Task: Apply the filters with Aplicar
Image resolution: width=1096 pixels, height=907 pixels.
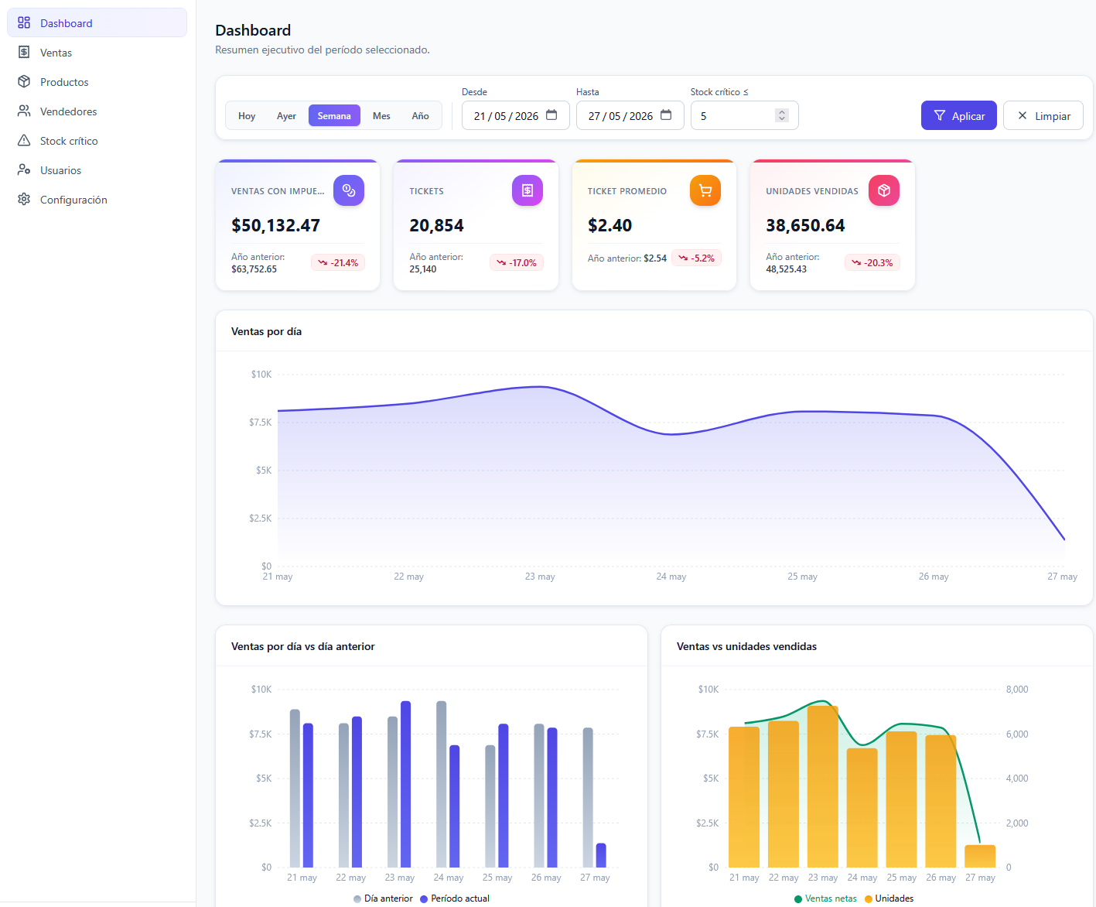Action: coord(959,116)
